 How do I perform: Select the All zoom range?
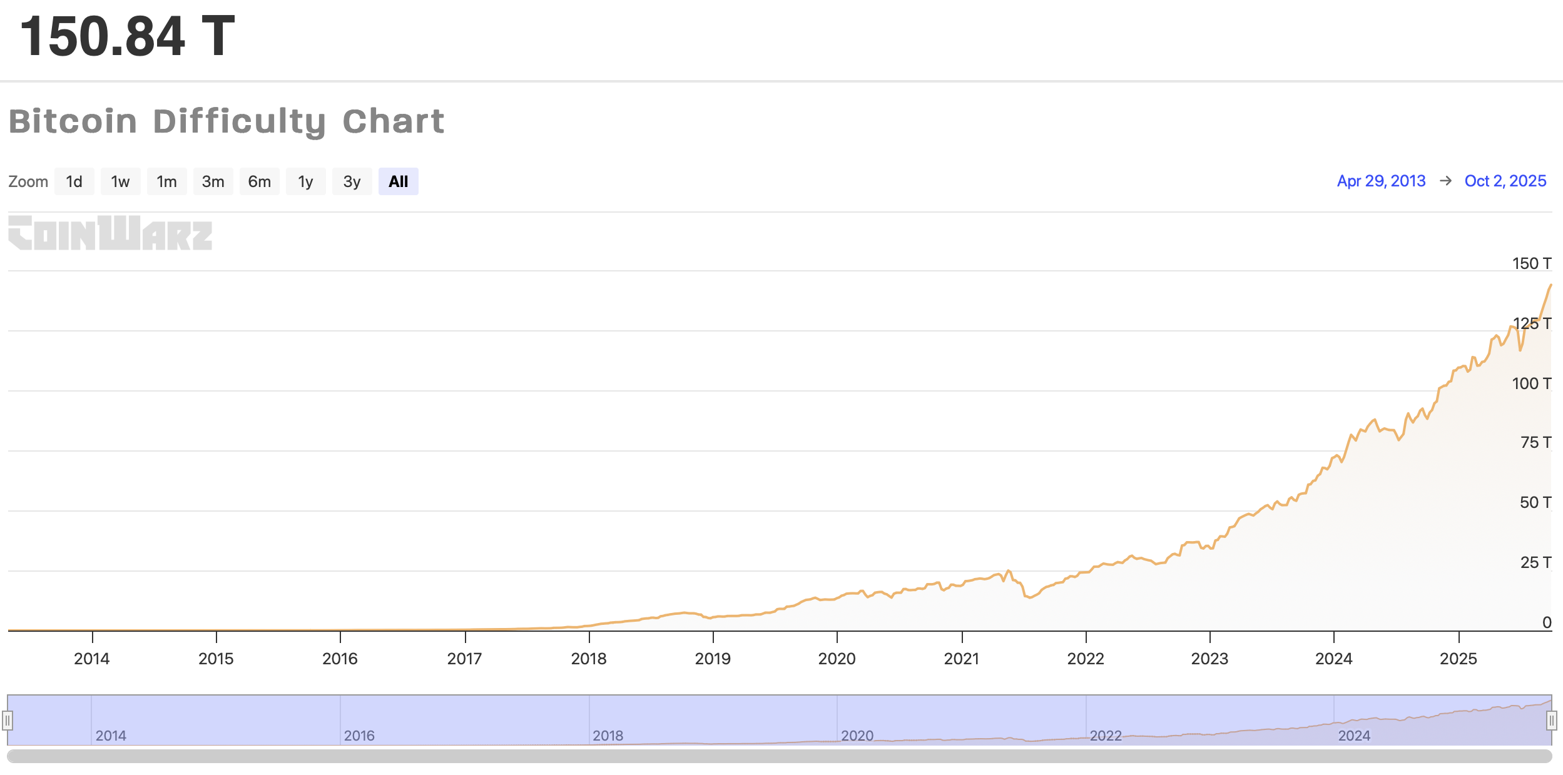tap(399, 181)
